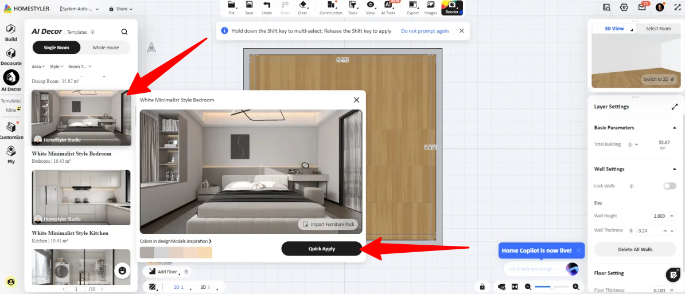Select the White Minimalist Style Kitchen thumbnail

[81, 198]
